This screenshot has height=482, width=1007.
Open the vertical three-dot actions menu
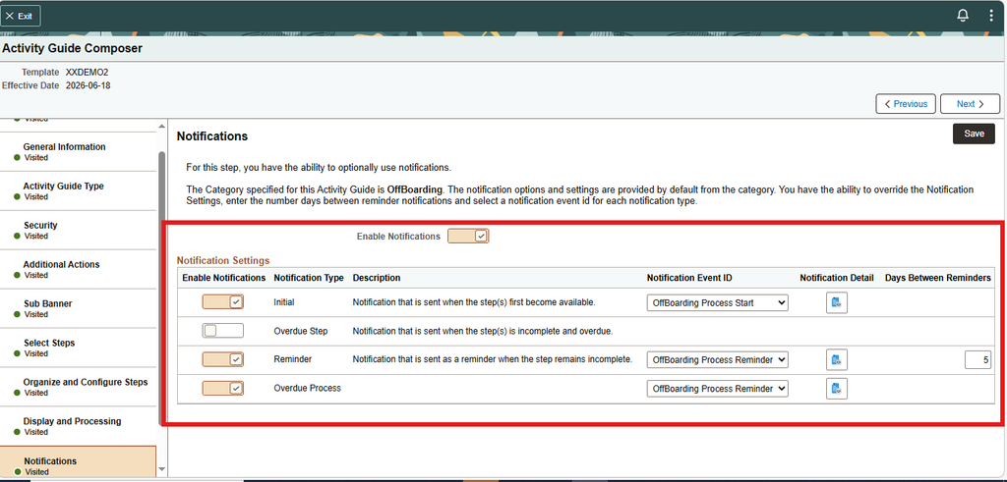point(991,16)
